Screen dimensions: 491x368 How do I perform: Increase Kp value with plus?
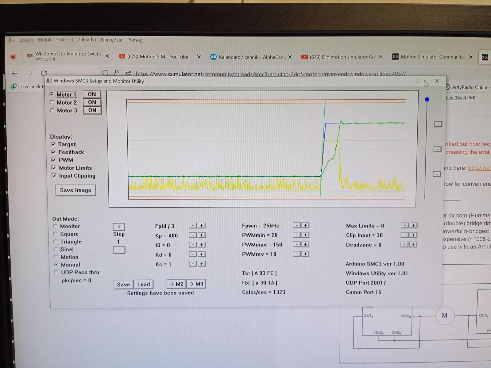click(201, 235)
